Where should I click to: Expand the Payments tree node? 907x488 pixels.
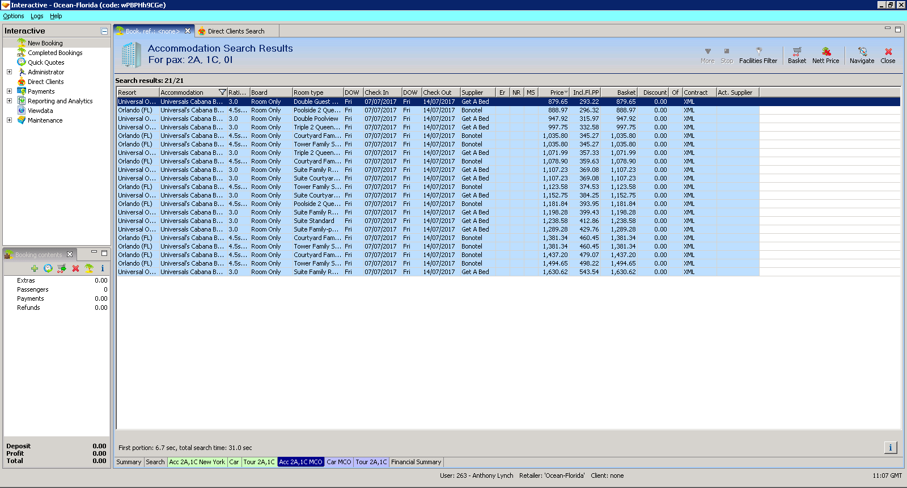[x=9, y=91]
